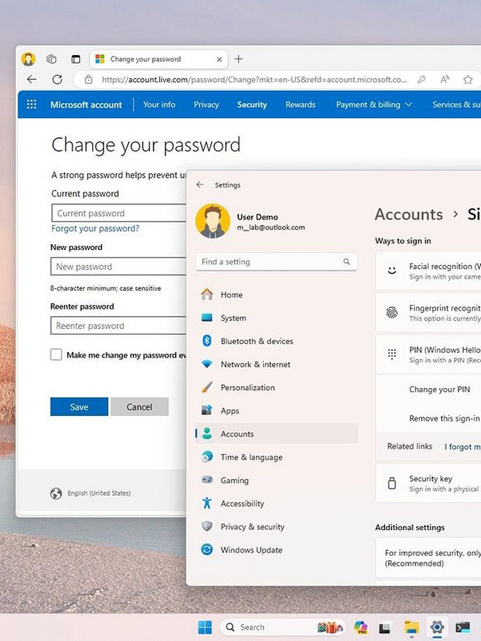Expand the Payment & billing dropdown
Image resolution: width=481 pixels, height=641 pixels.
[374, 105]
